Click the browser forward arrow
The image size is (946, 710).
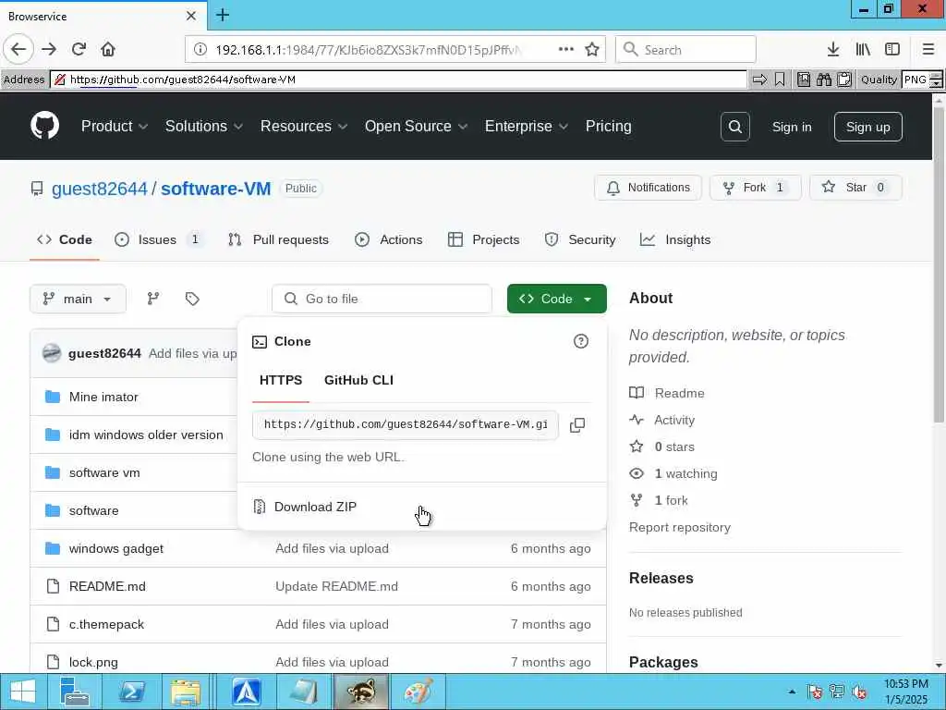50,49
